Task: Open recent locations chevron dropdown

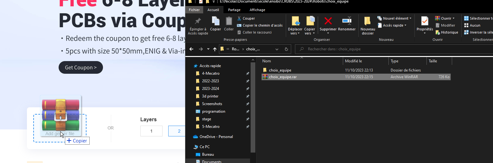Action: (x=208, y=49)
